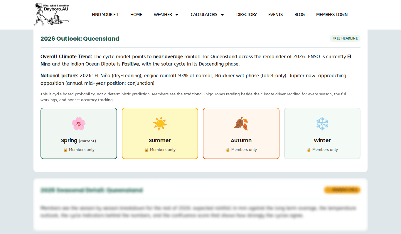Viewport: 401px width, 234px height.
Task: Go to the Home page
Action: point(136,15)
